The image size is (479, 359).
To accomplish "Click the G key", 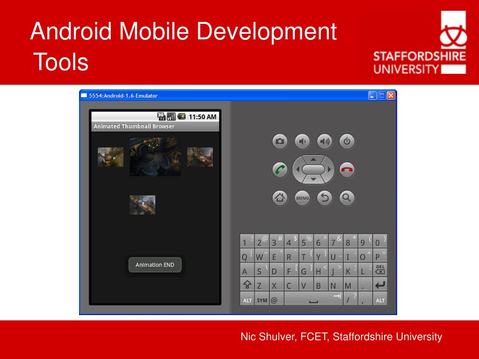I will click(x=306, y=270).
